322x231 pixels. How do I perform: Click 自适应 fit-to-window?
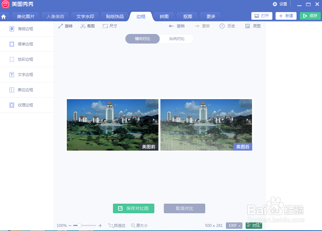(117, 226)
